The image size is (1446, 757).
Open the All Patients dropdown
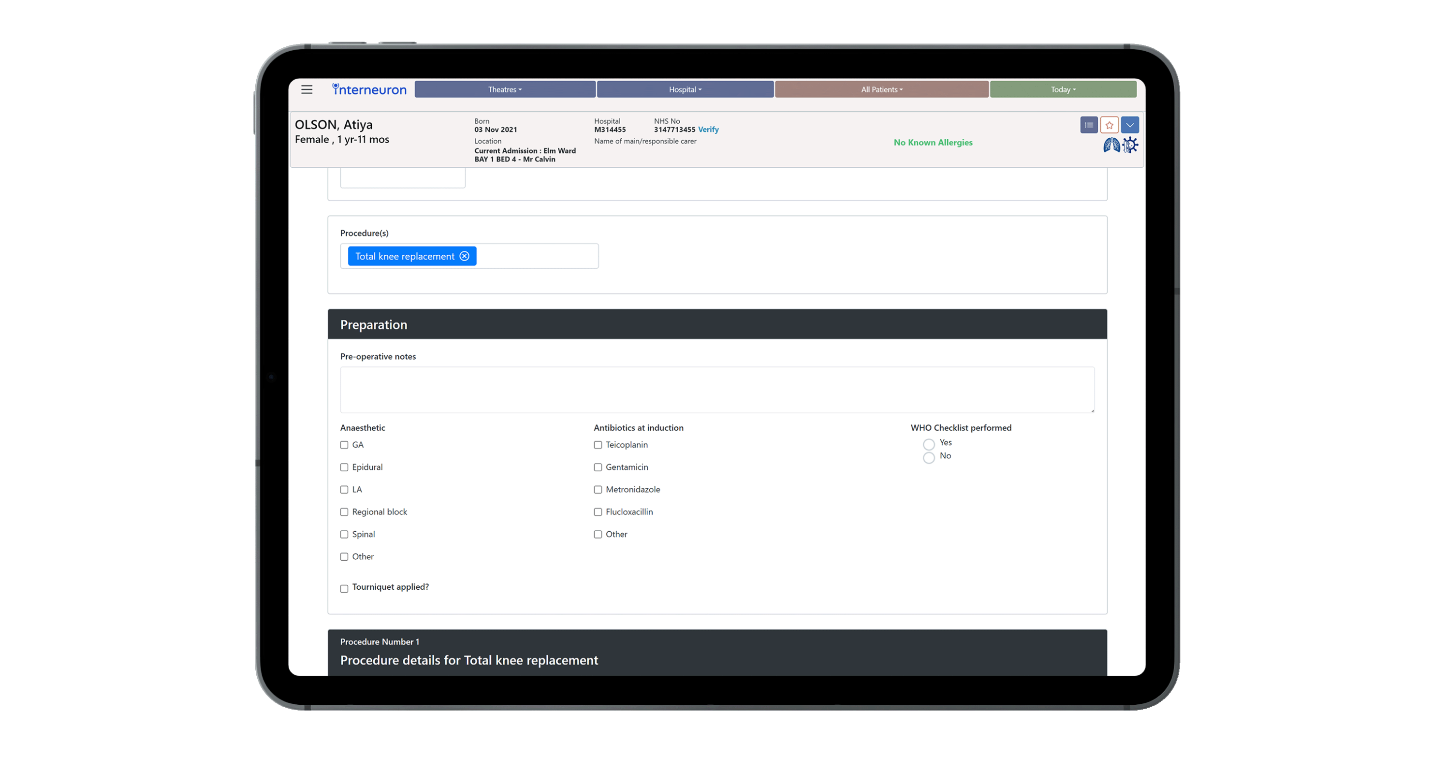click(x=881, y=90)
